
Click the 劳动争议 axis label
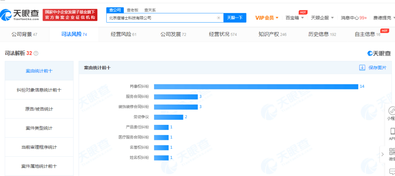(x=141, y=117)
